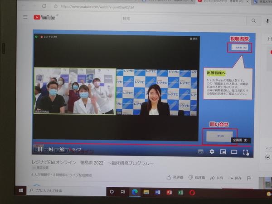Open File Explorer from taskbar
272x204 pixels.
tap(146, 192)
